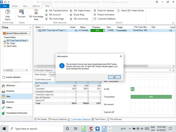Open the File menu
176x132 pixels.
click(x=5, y=6)
